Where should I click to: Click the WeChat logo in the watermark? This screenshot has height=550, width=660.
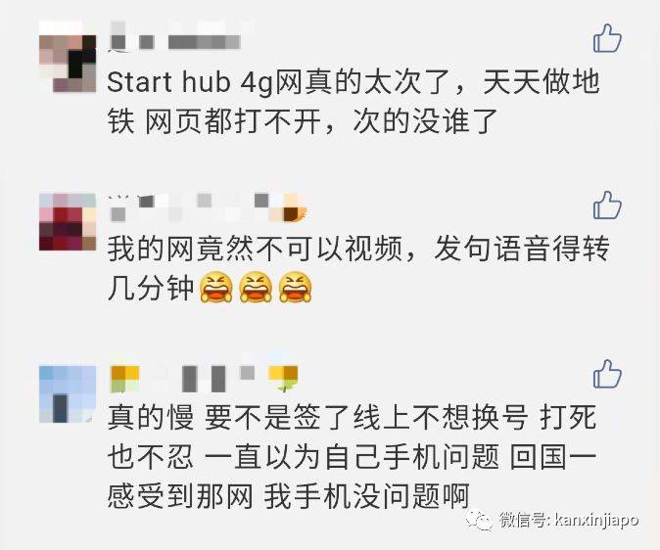[x=479, y=520]
